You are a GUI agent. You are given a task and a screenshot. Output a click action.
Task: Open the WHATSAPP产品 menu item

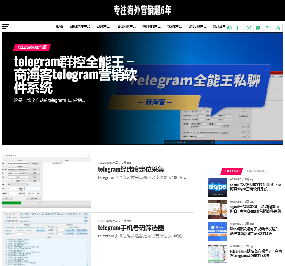pos(80,27)
